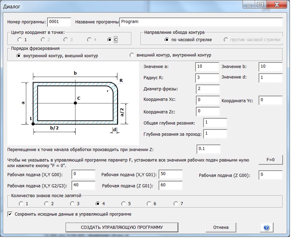Click the Радиус R input field
The width and height of the screenshot is (292, 239).
click(207, 78)
